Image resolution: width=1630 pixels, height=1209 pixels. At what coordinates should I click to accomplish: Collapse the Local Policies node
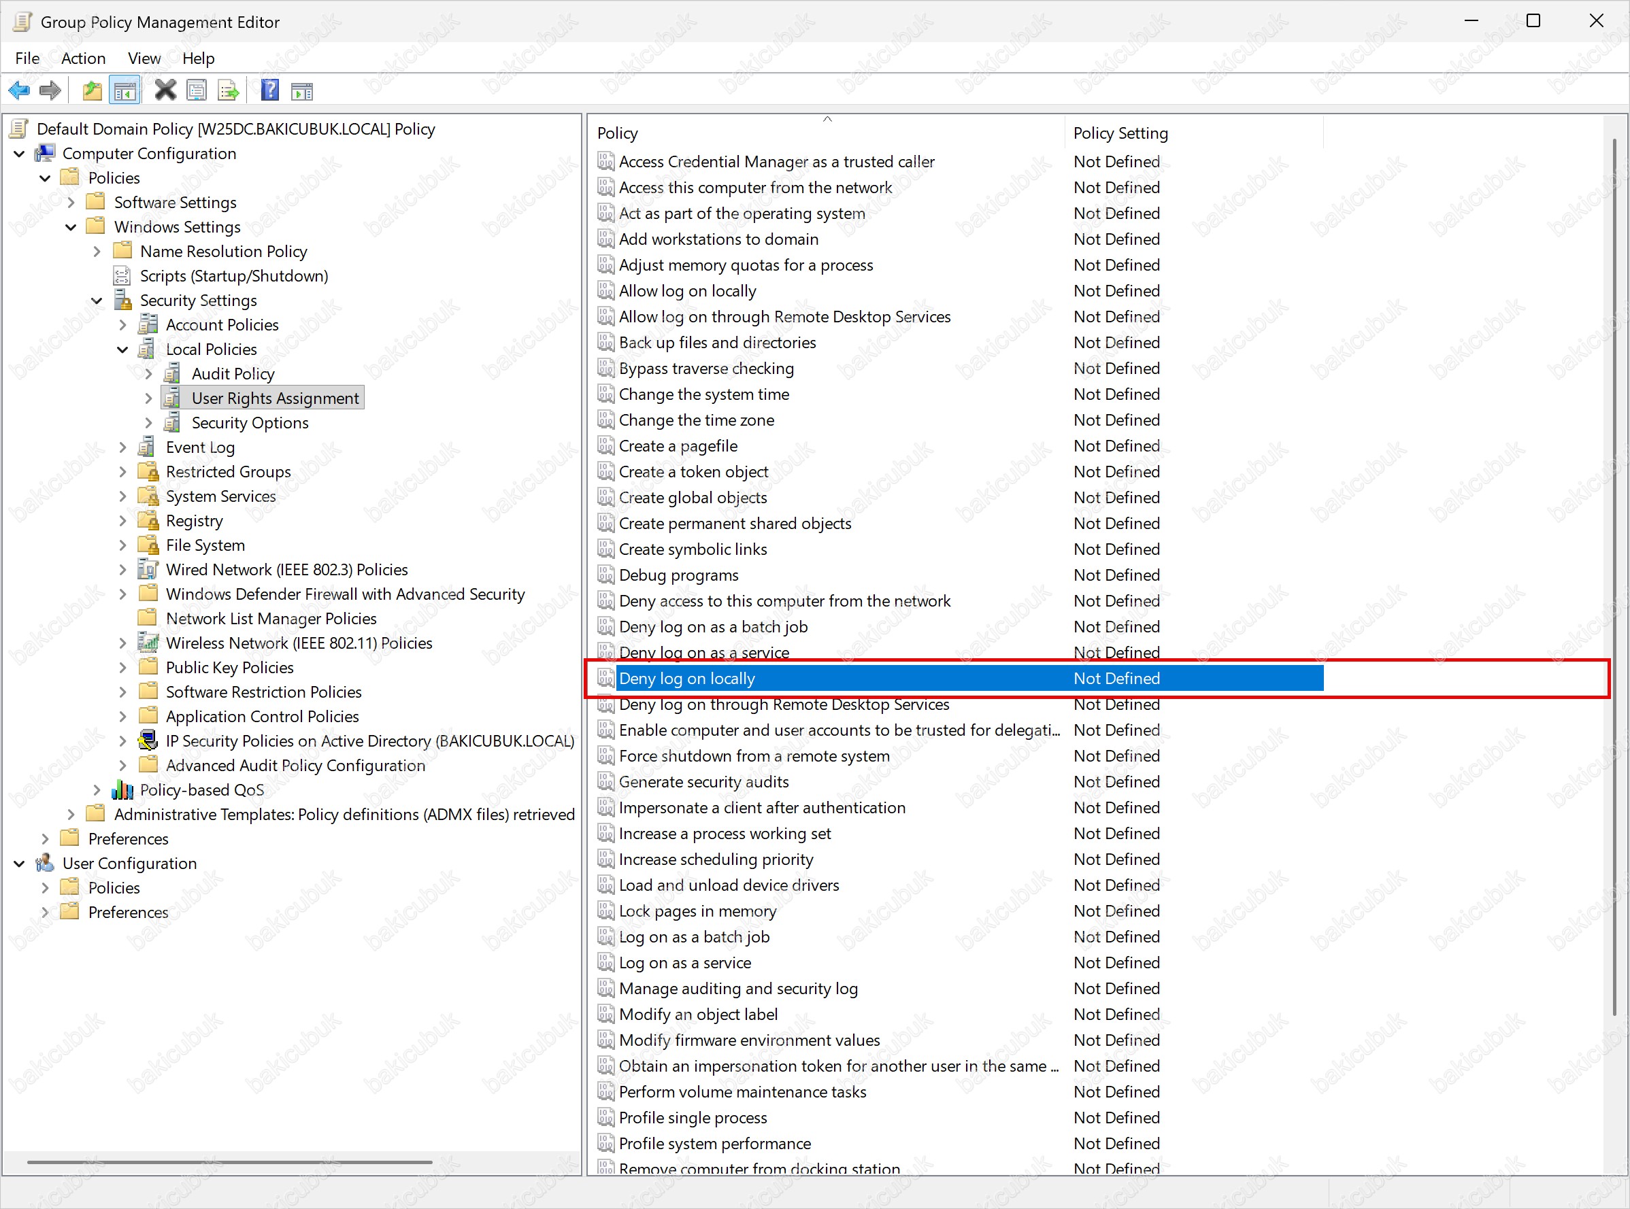coord(122,349)
